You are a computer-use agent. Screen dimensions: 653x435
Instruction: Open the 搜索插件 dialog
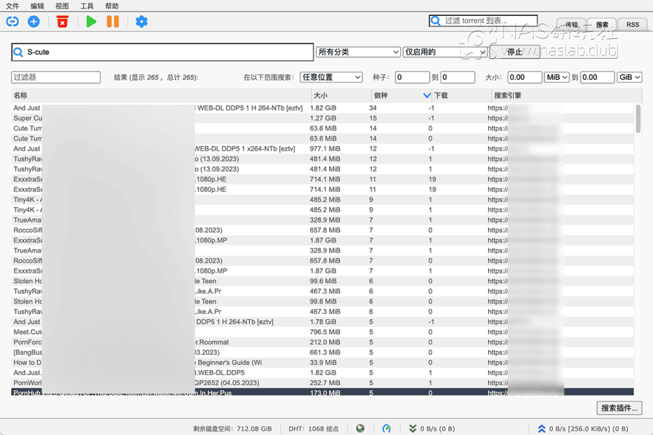tap(618, 408)
